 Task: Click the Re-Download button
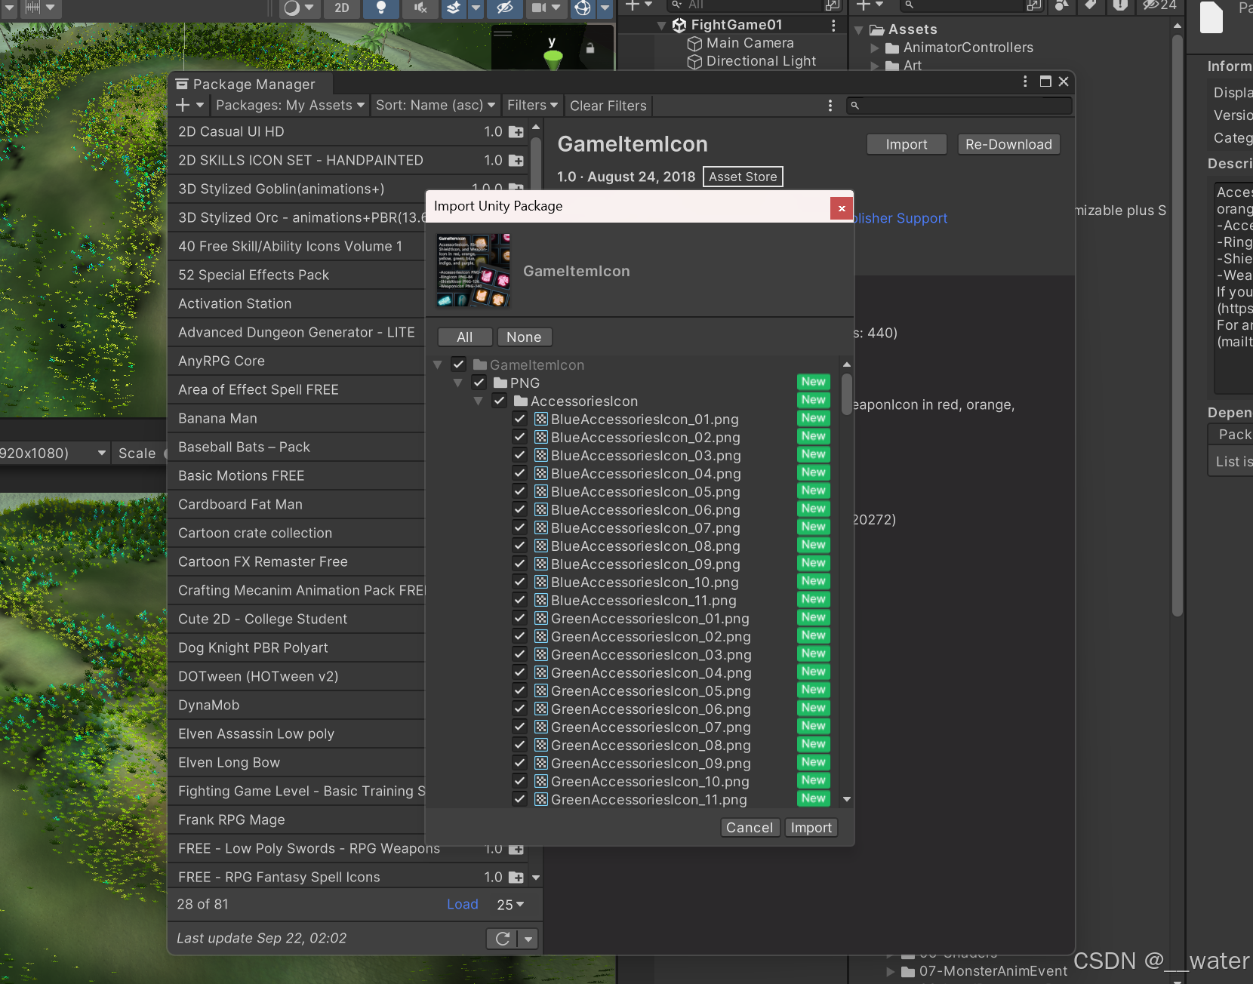[1008, 144]
